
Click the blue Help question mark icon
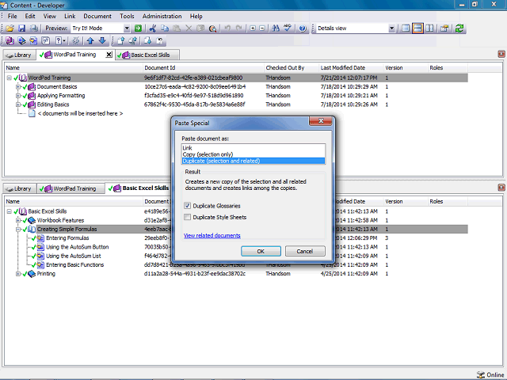(303, 28)
